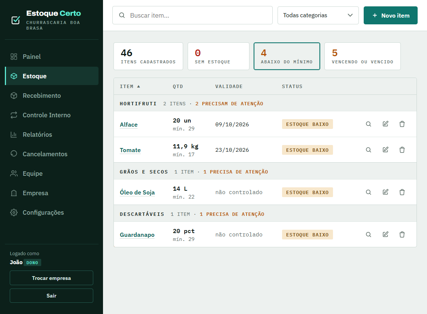Filter by Vencendo ou Vencido card

(x=363, y=56)
